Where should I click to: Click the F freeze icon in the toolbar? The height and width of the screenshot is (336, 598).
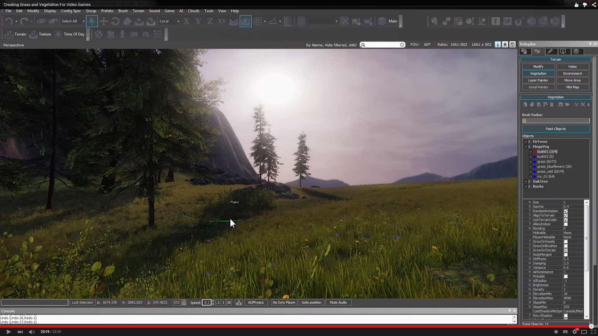coord(496,21)
